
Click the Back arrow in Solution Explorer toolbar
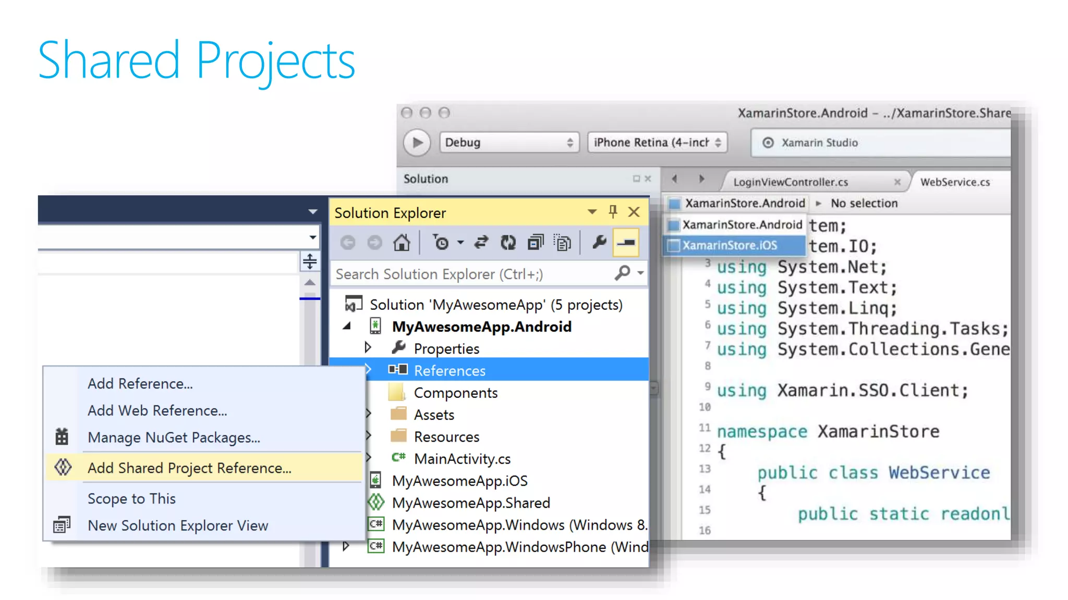(x=348, y=243)
